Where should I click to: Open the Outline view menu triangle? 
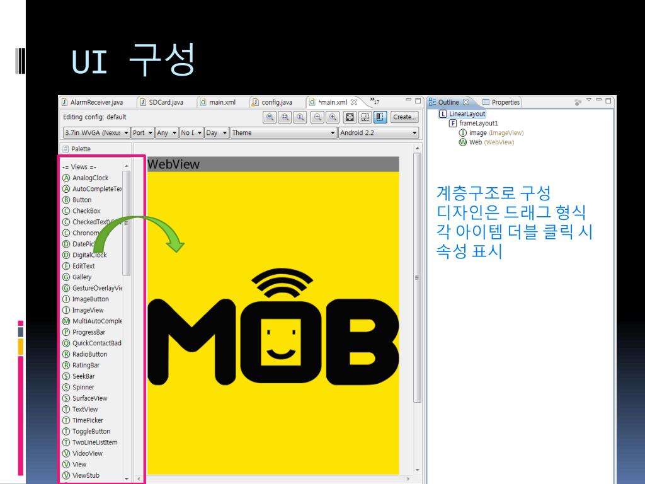(x=588, y=100)
